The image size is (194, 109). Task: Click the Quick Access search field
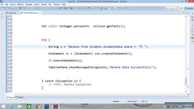(171, 8)
